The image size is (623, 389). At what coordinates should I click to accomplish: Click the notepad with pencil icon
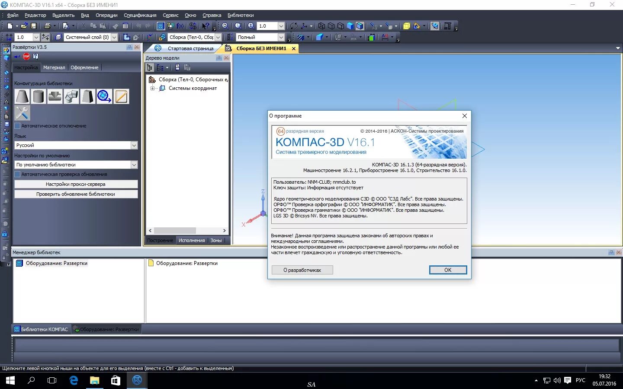(121, 96)
